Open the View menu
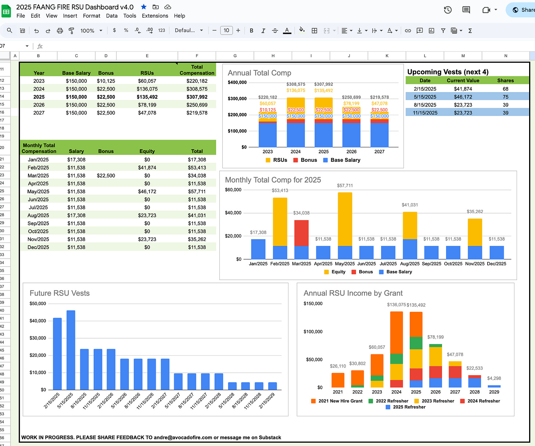Viewport: 535px width, 446px height. [x=51, y=16]
